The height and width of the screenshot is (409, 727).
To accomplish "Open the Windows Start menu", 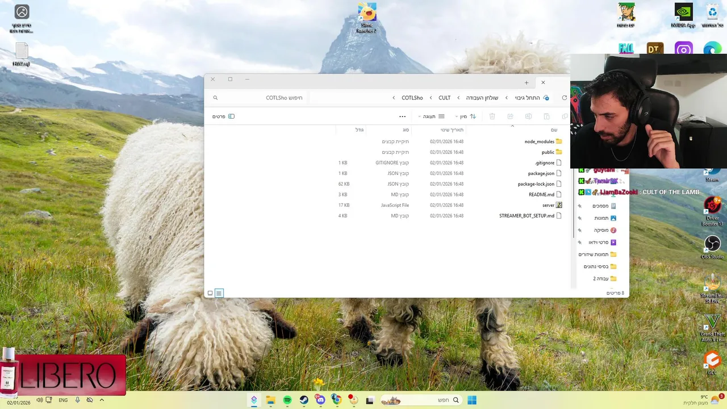I will pyautogui.click(x=471, y=400).
